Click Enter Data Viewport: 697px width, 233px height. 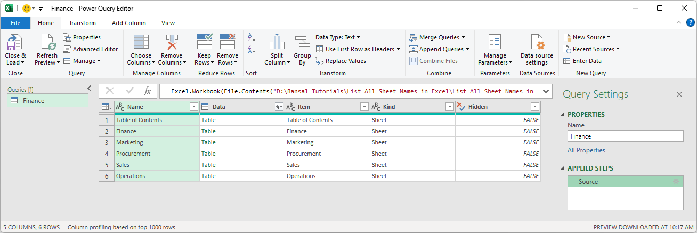point(582,61)
